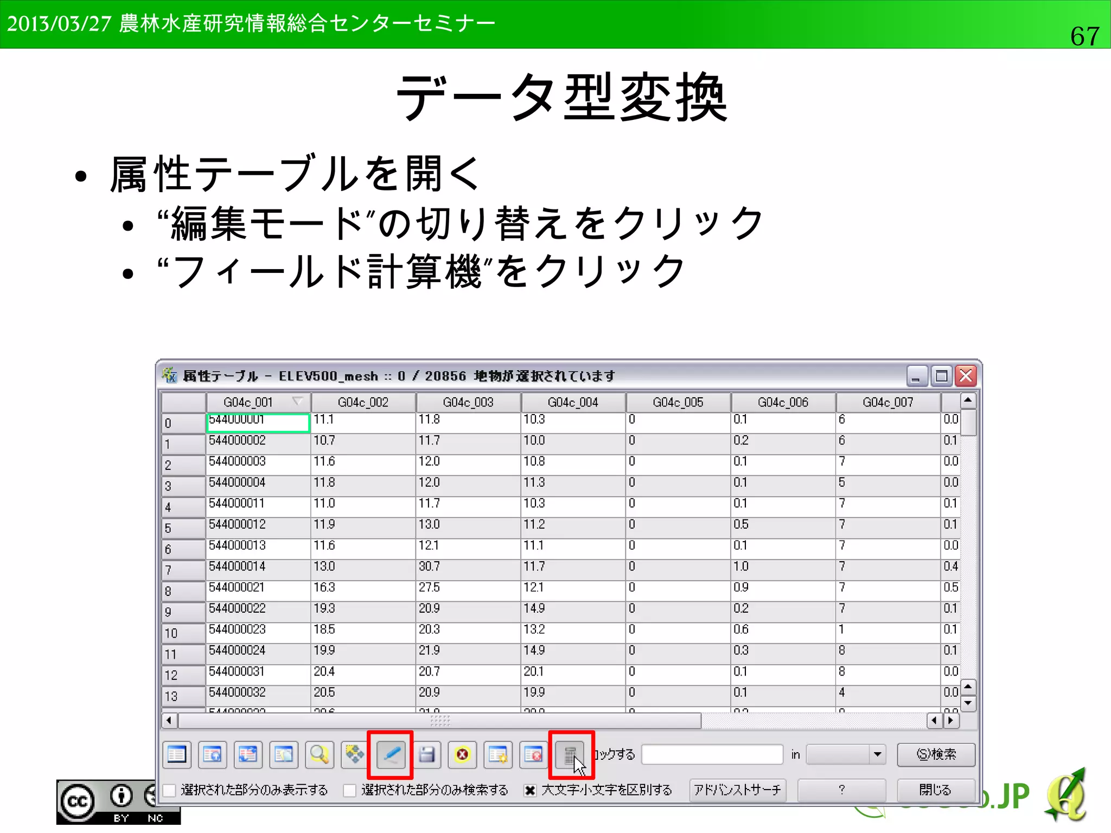Click the vertical scrollbar thumb
This screenshot has width=1111, height=833.
968,422
